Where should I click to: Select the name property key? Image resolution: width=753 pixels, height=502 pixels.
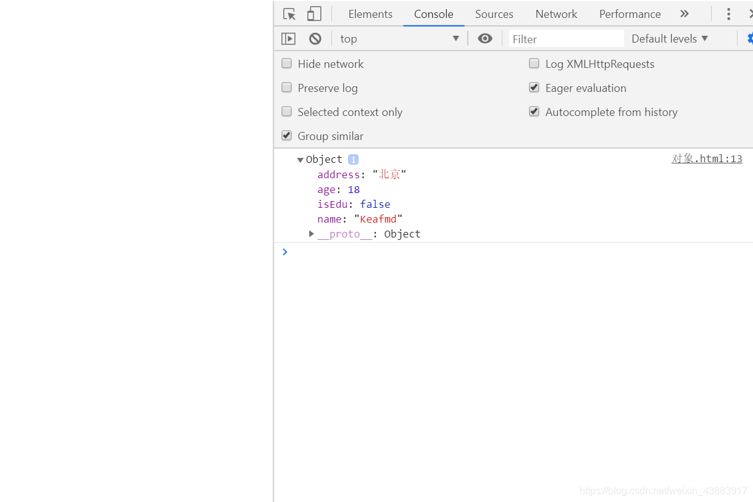pos(330,219)
